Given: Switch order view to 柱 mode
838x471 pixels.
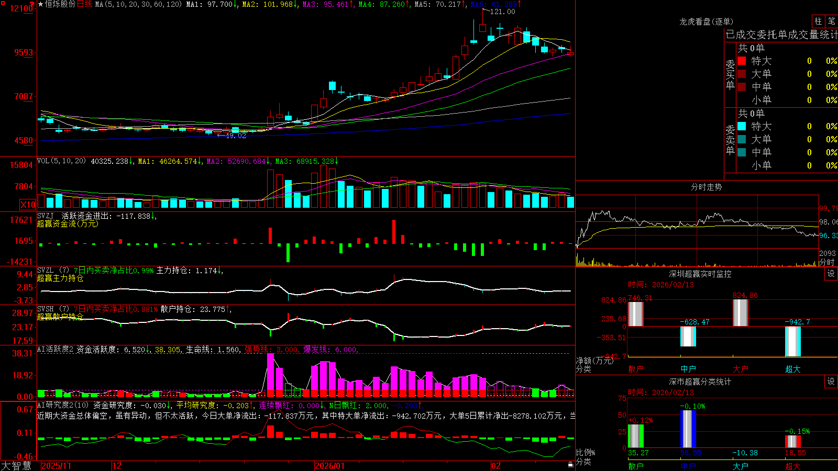Looking at the screenshot, I should point(818,21).
